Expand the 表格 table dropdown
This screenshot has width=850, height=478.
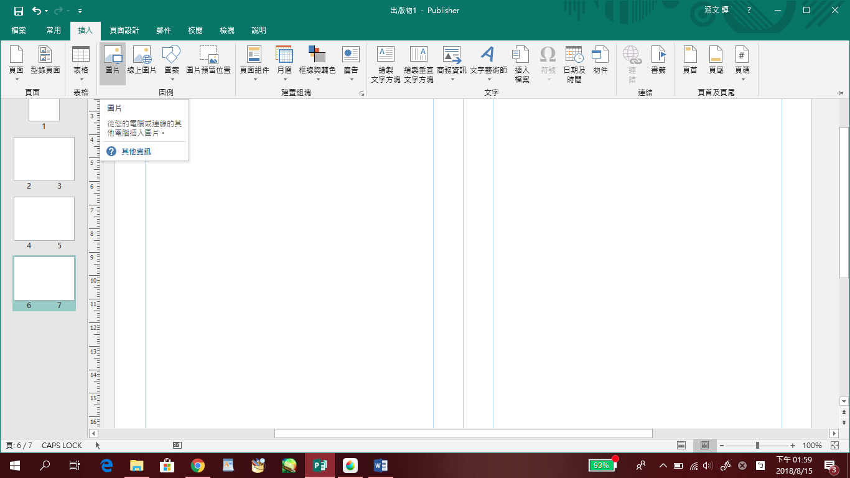click(x=81, y=79)
